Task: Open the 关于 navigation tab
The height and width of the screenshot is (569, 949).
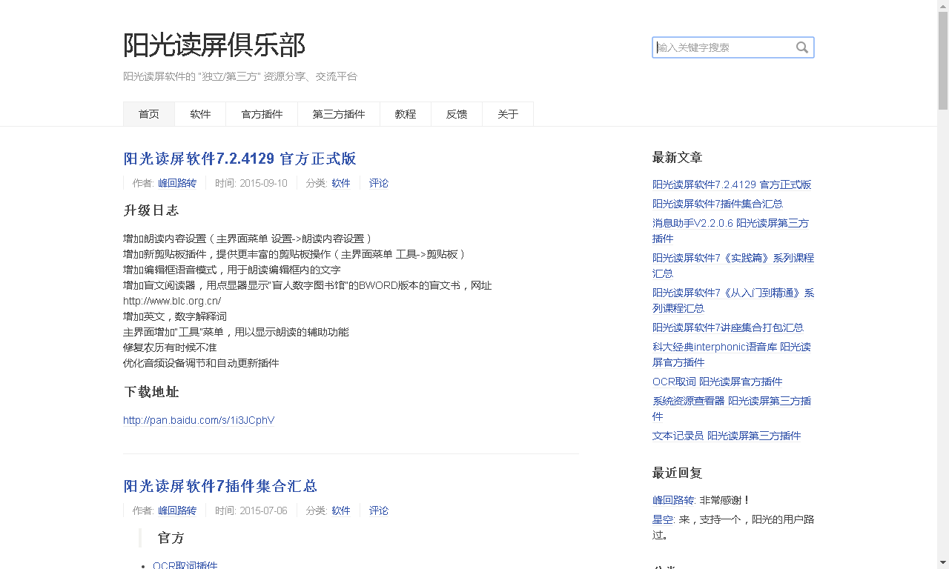Action: pos(508,114)
